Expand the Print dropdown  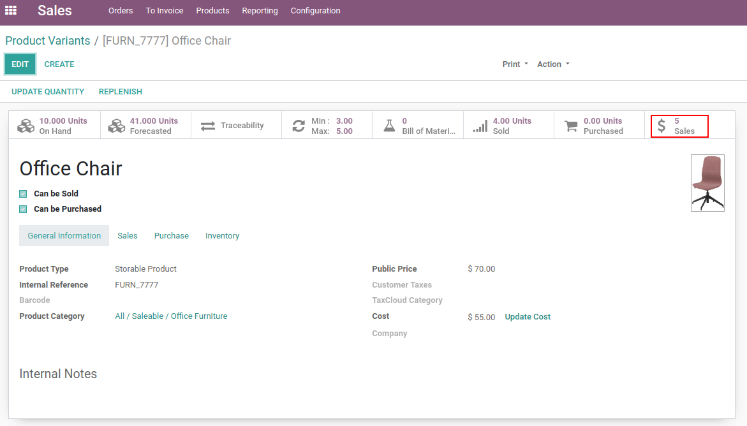(515, 64)
